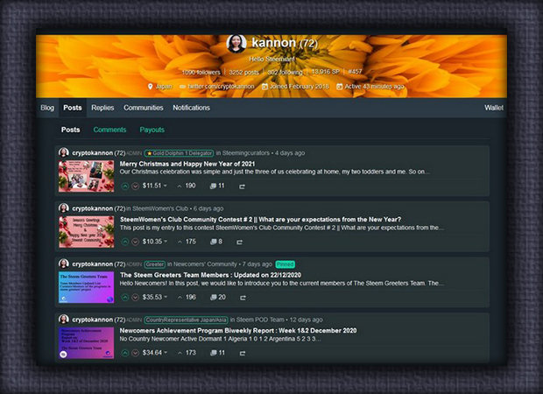The image size is (543, 394).
Task: Open the Notifications tab
Action: click(x=191, y=108)
